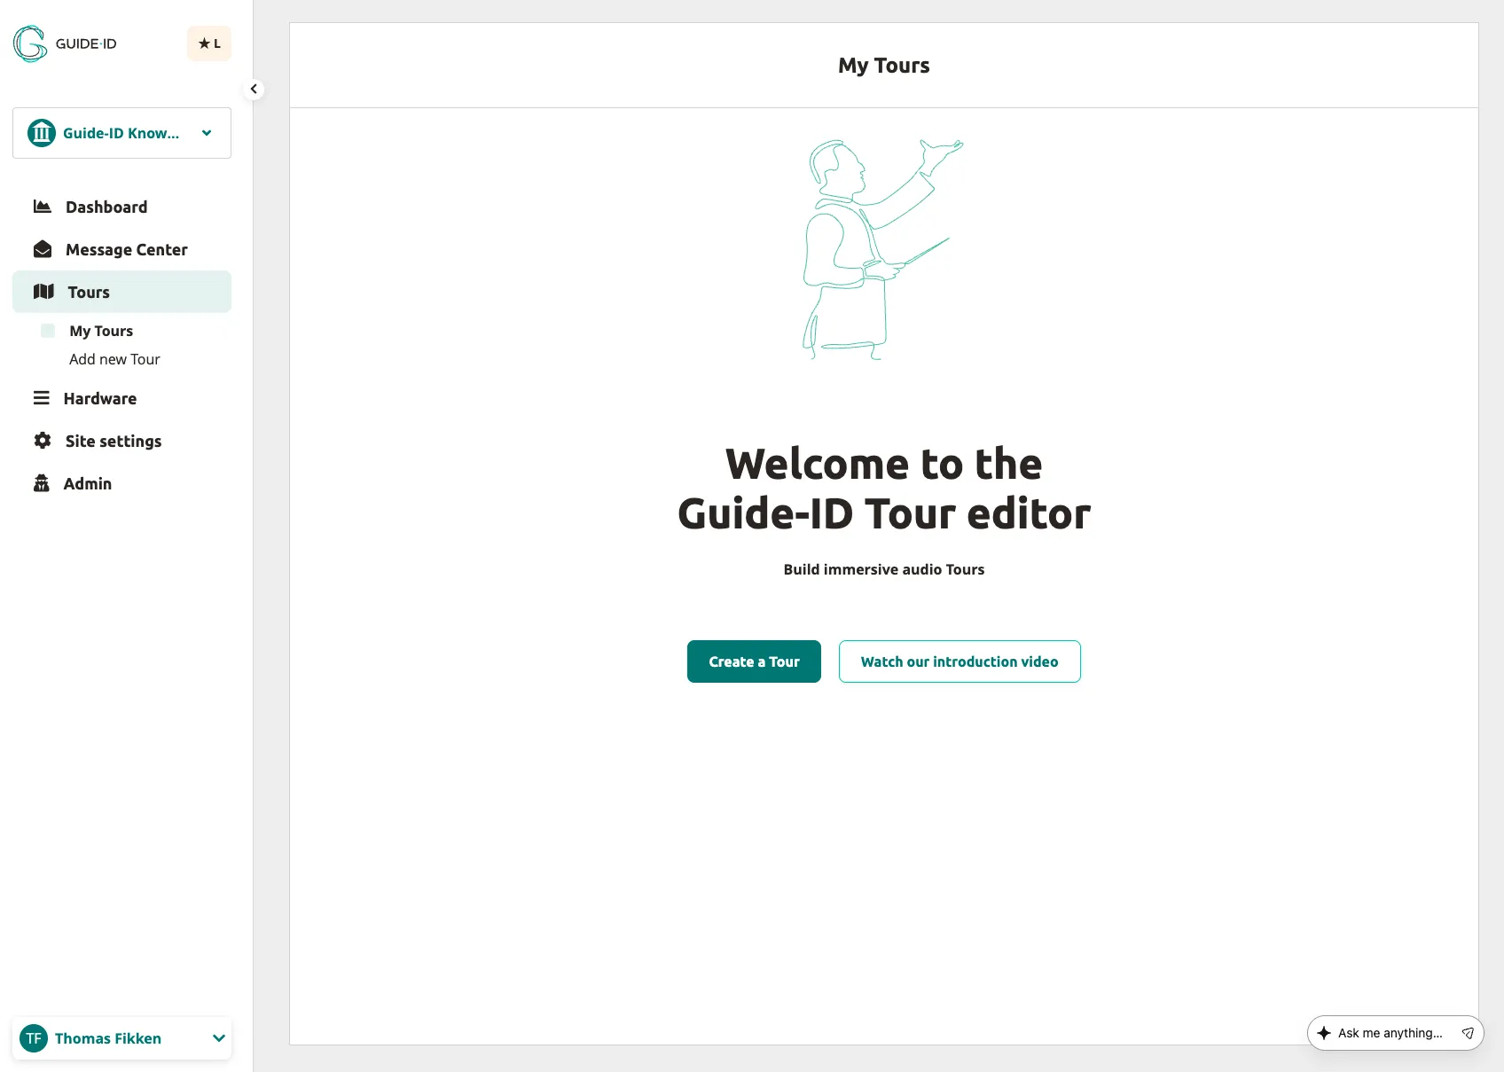1504x1072 pixels.
Task: Select the Tours menu item
Action: click(121, 292)
